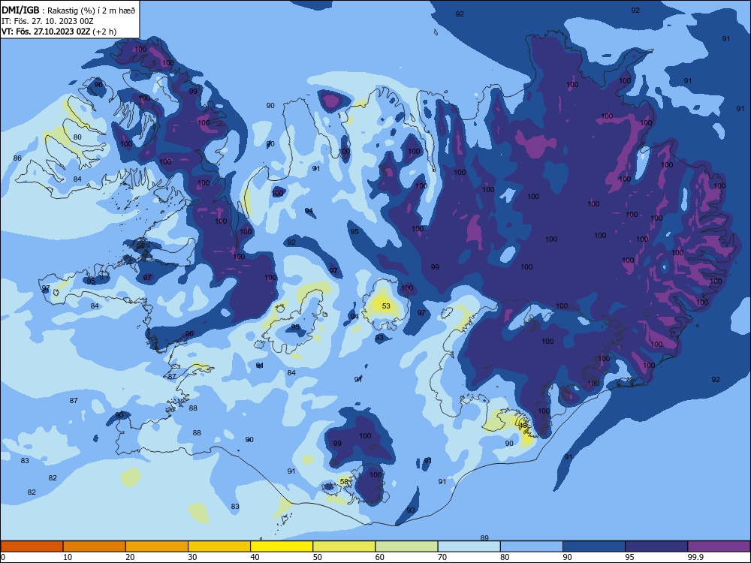
Task: Select the golden 30–40 legend swatch
Action: coord(219,546)
